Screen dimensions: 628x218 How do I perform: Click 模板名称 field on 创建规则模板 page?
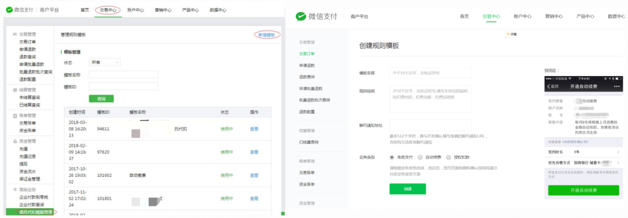[x=430, y=72]
